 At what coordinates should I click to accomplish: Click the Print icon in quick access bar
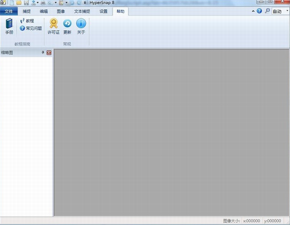(43, 3)
